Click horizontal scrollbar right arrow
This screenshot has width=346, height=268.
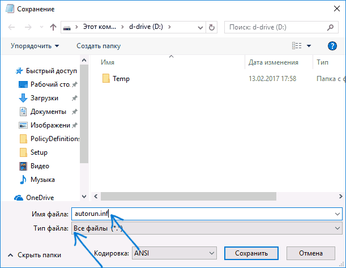click(x=341, y=196)
